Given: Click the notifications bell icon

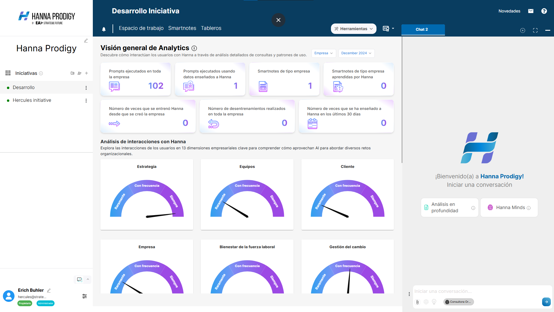Looking at the screenshot, I should (x=104, y=29).
